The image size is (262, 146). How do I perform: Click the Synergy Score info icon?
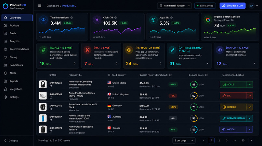coord(232,20)
